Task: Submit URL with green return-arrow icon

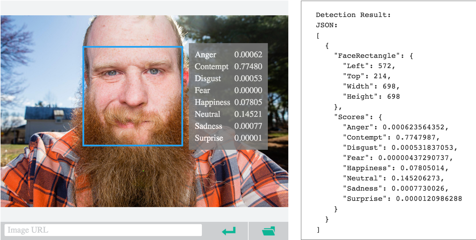Action: (229, 231)
